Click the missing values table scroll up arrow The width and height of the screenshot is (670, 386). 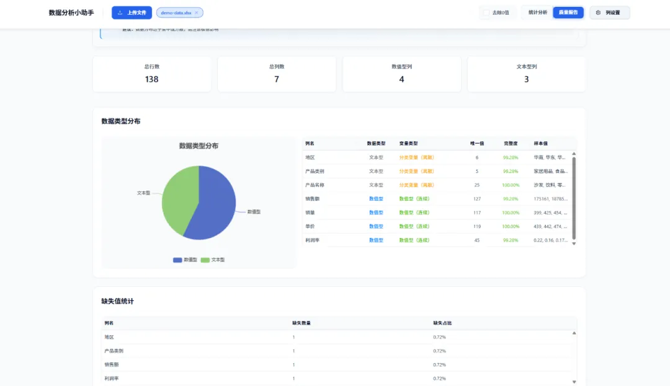574,333
